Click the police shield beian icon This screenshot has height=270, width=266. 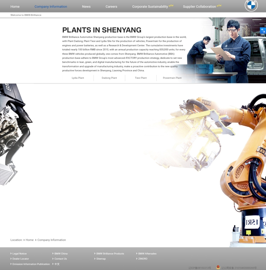pos(218,267)
